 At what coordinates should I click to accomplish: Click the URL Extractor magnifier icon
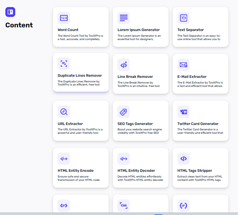[x=64, y=112]
